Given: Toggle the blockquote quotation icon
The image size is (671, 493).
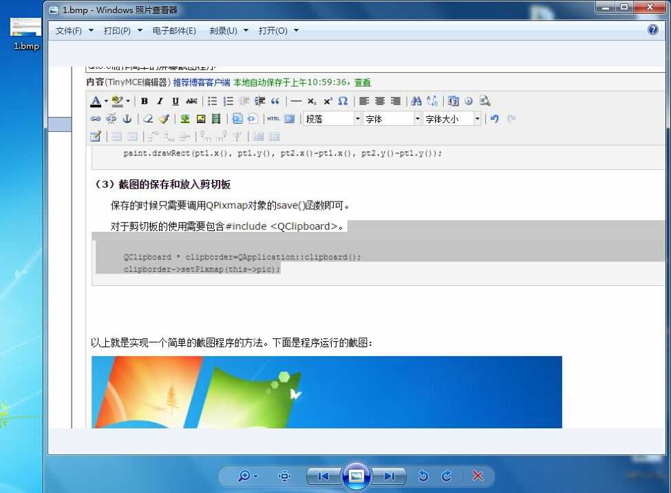Looking at the screenshot, I should coord(275,101).
